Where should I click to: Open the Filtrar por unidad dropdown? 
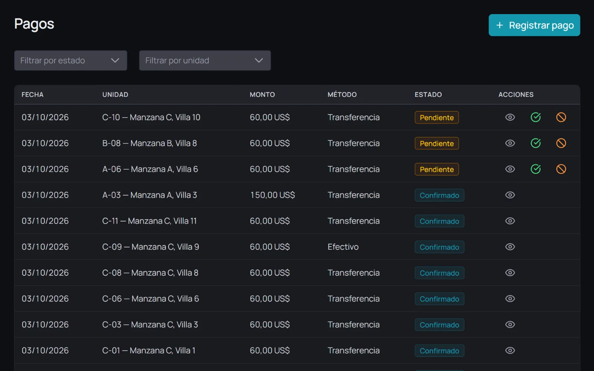click(x=205, y=60)
